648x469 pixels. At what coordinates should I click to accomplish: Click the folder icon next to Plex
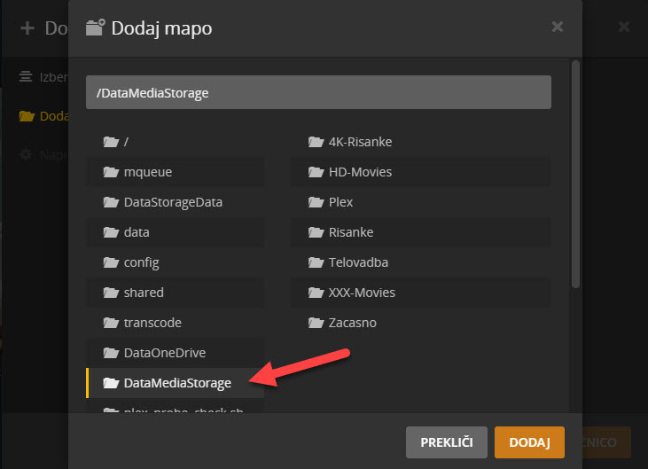click(315, 202)
